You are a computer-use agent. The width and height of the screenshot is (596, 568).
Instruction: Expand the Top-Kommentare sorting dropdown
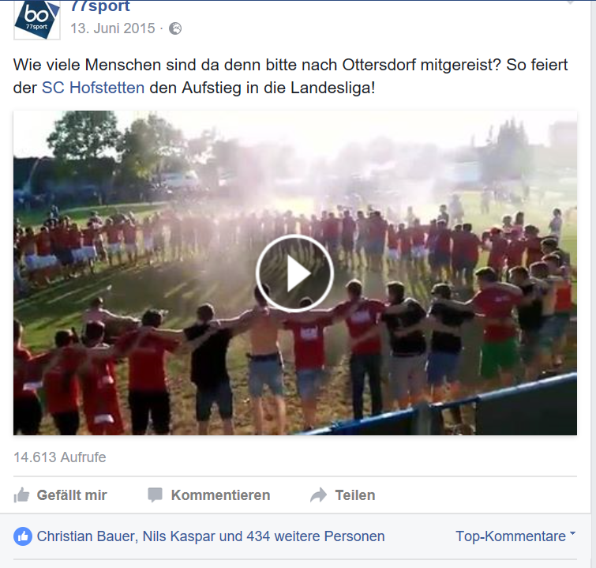pyautogui.click(x=515, y=536)
